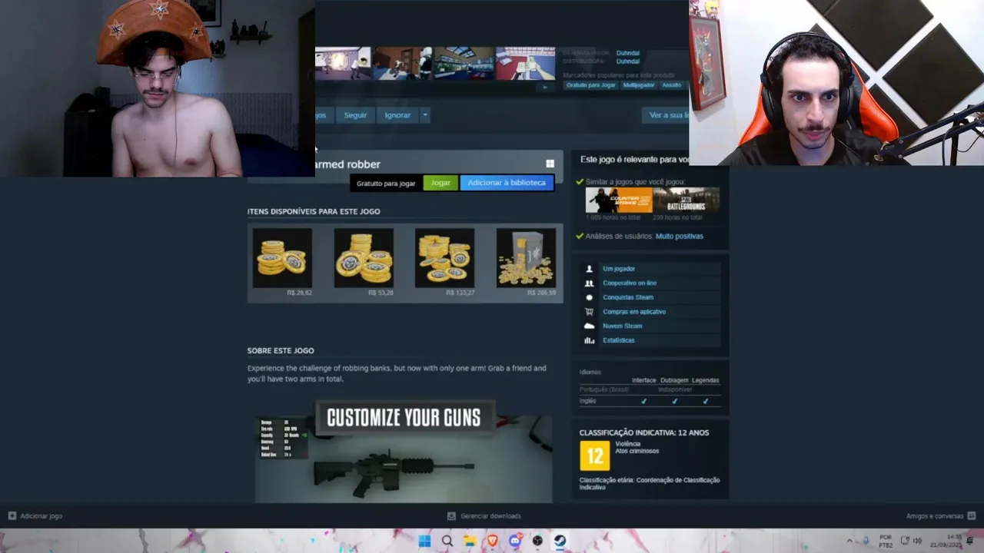The image size is (984, 553).
Task: Select the R$ 53,28 coin pack item
Action: pos(364,258)
